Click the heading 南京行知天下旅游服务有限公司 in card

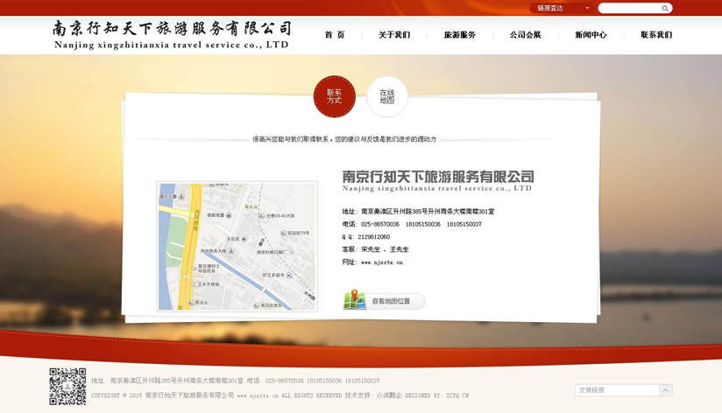[438, 177]
